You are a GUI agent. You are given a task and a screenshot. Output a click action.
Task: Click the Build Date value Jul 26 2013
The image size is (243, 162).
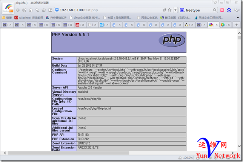[x=90, y=66]
